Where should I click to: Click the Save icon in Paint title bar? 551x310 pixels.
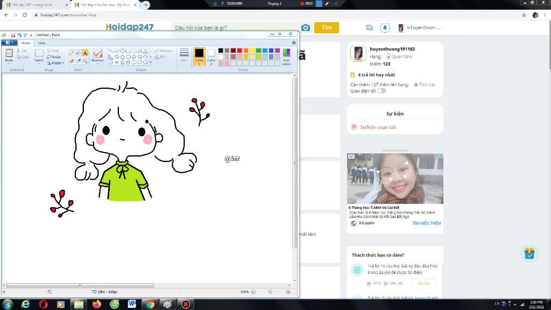pyautogui.click(x=13, y=35)
